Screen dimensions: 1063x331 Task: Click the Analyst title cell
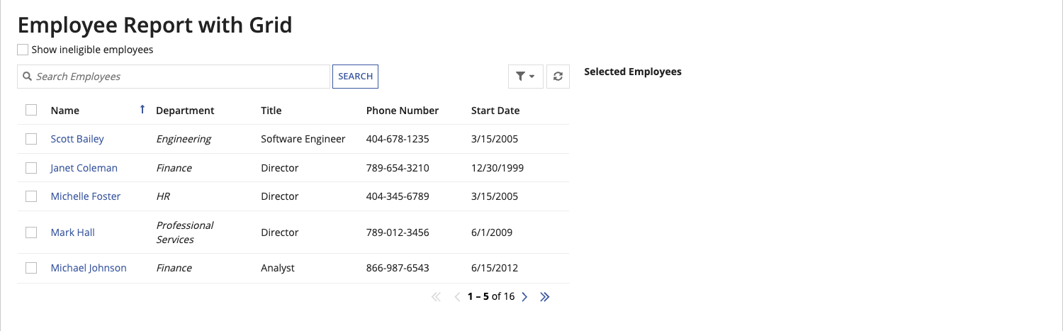(x=278, y=268)
